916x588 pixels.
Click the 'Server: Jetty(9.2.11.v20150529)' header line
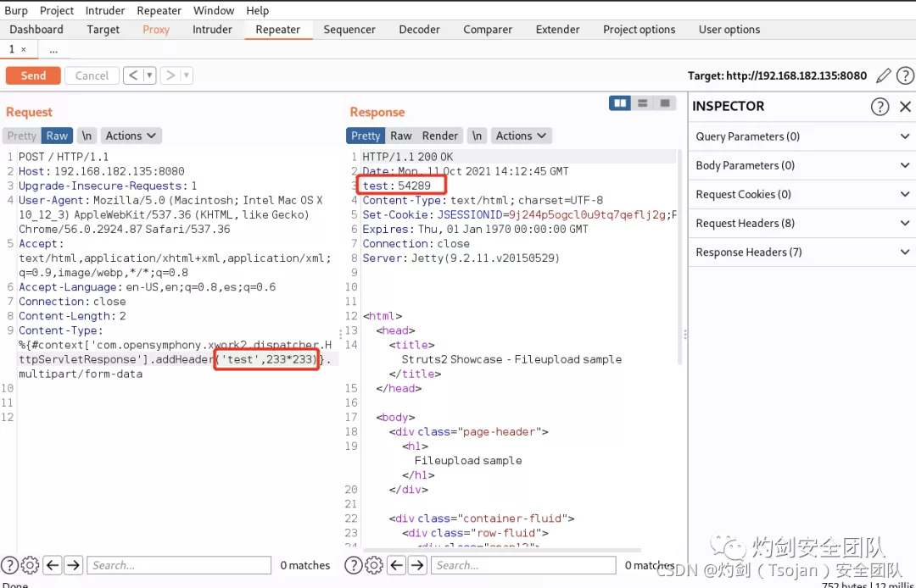461,258
